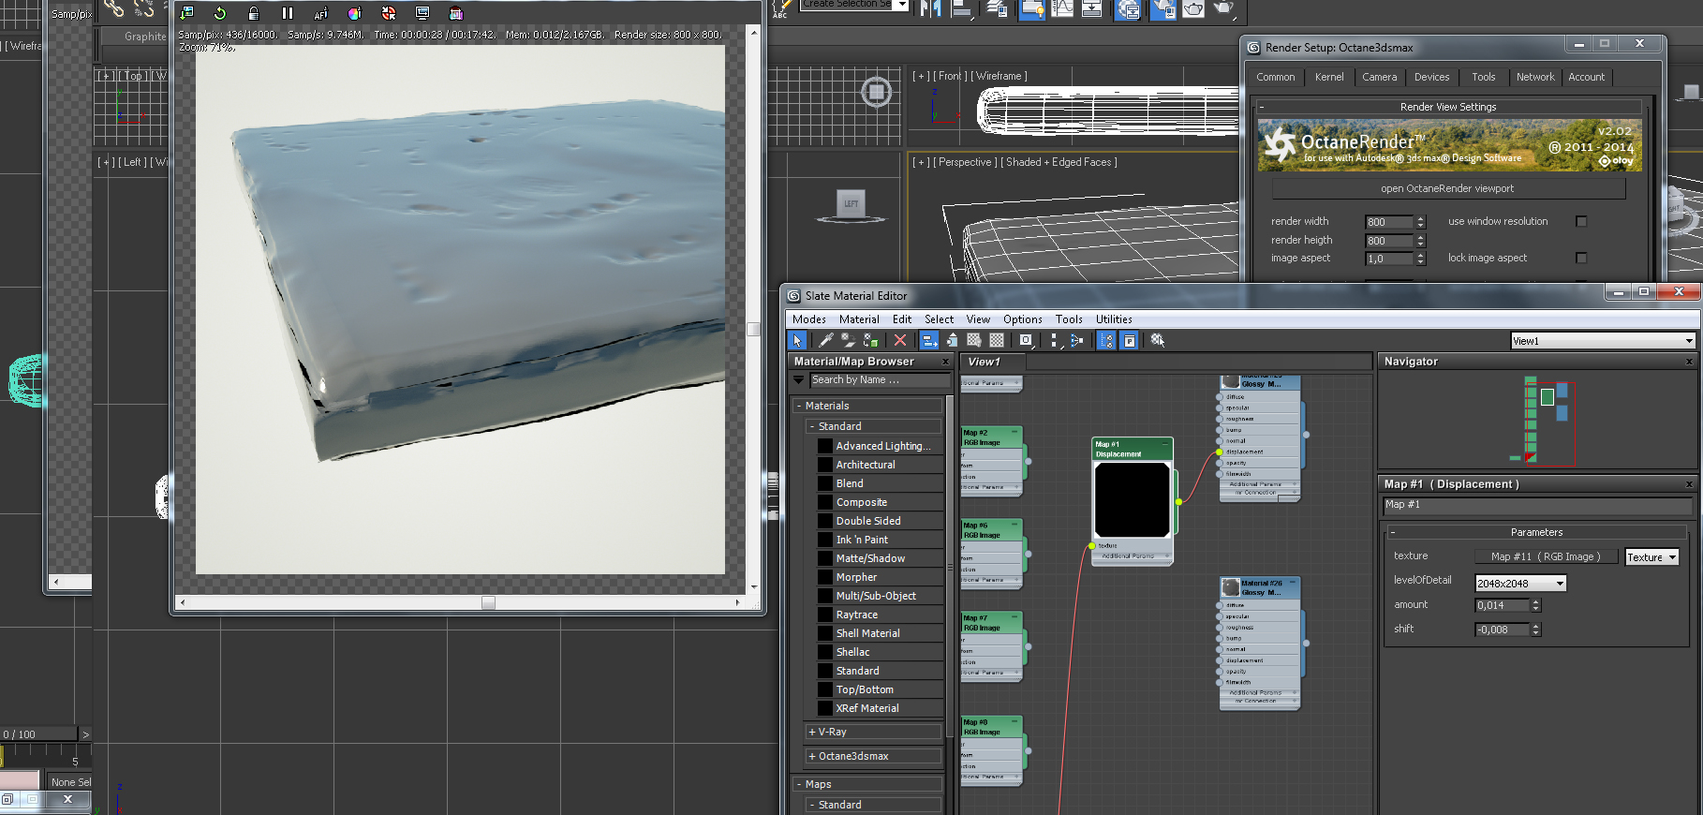Click the Search by Name field
1703x815 pixels.
[879, 380]
